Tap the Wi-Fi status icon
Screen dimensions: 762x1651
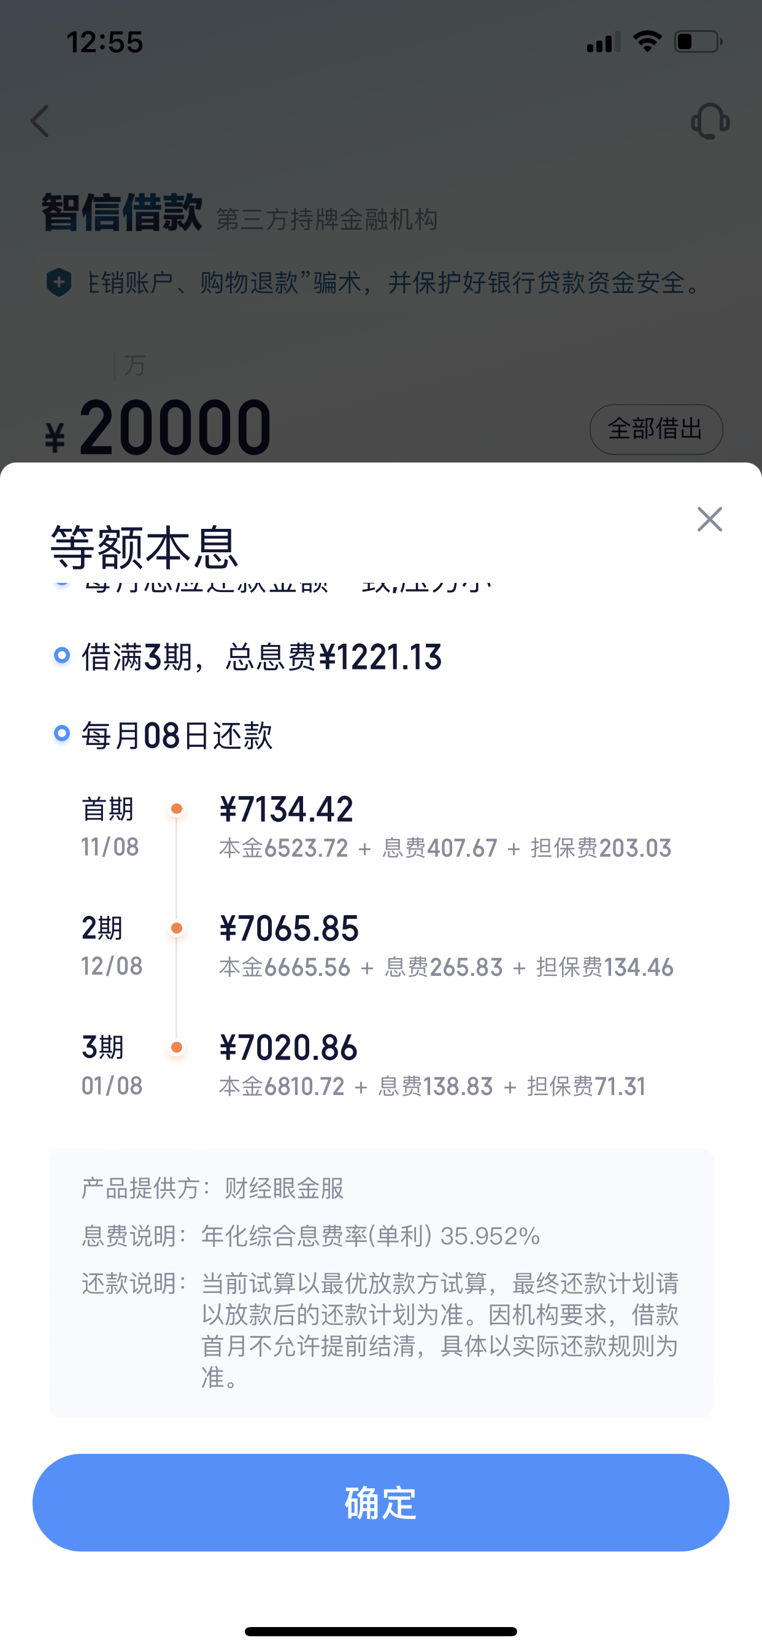(x=647, y=42)
